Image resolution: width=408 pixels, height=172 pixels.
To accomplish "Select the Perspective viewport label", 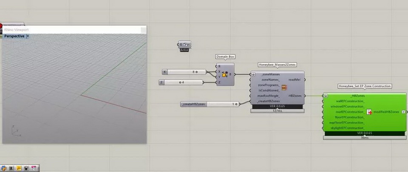I will [x=14, y=37].
